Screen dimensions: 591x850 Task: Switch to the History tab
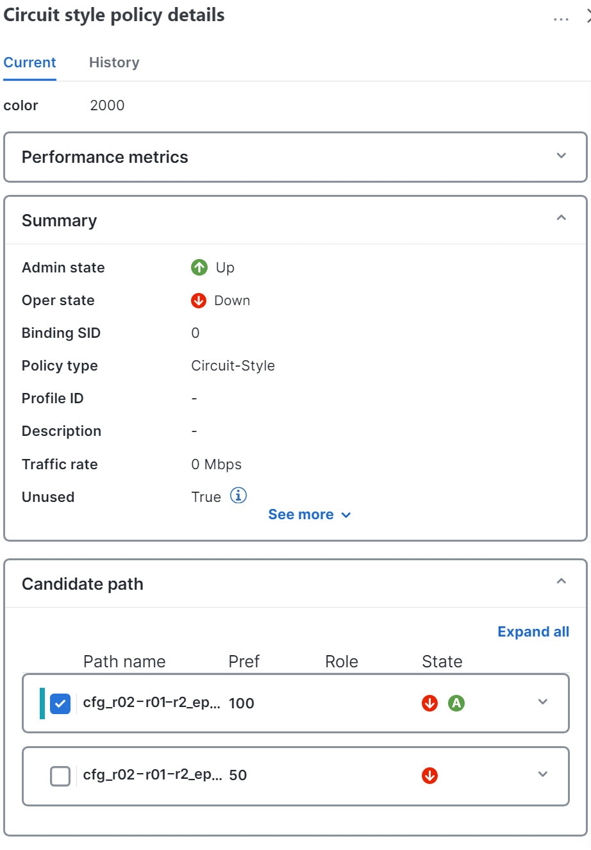[114, 62]
